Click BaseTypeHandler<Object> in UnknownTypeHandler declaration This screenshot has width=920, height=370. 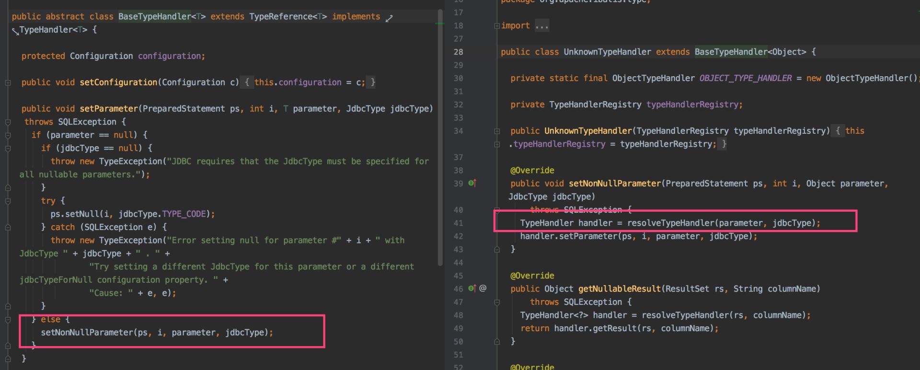click(x=750, y=52)
